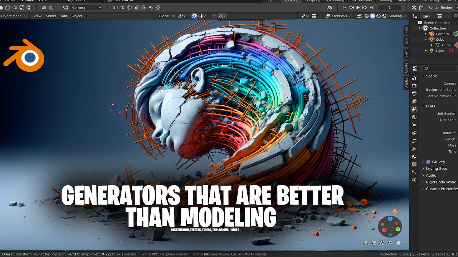Image resolution: width=458 pixels, height=257 pixels.
Task: Open the Redo sidebar tab
Action: (406, 41)
